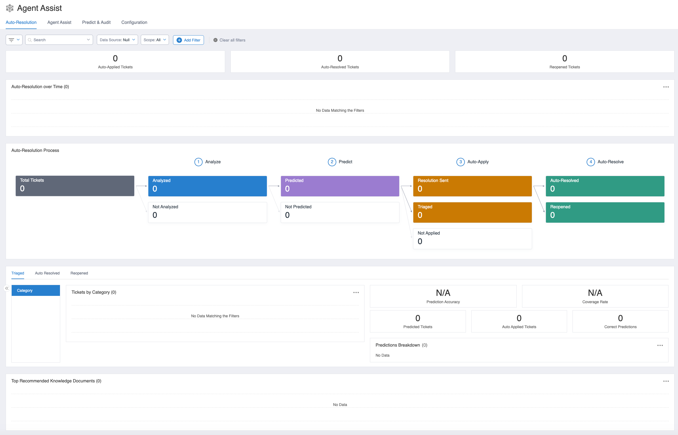Click the Auto-Resolution over Time (0) title
The image size is (678, 435).
40,87
